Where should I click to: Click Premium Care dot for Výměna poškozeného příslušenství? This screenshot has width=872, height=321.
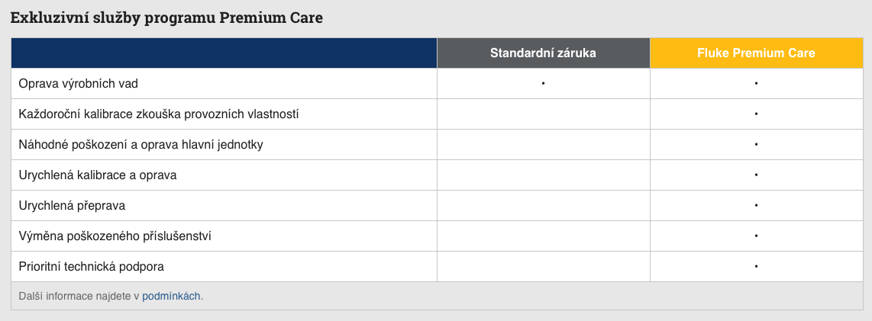(x=756, y=236)
